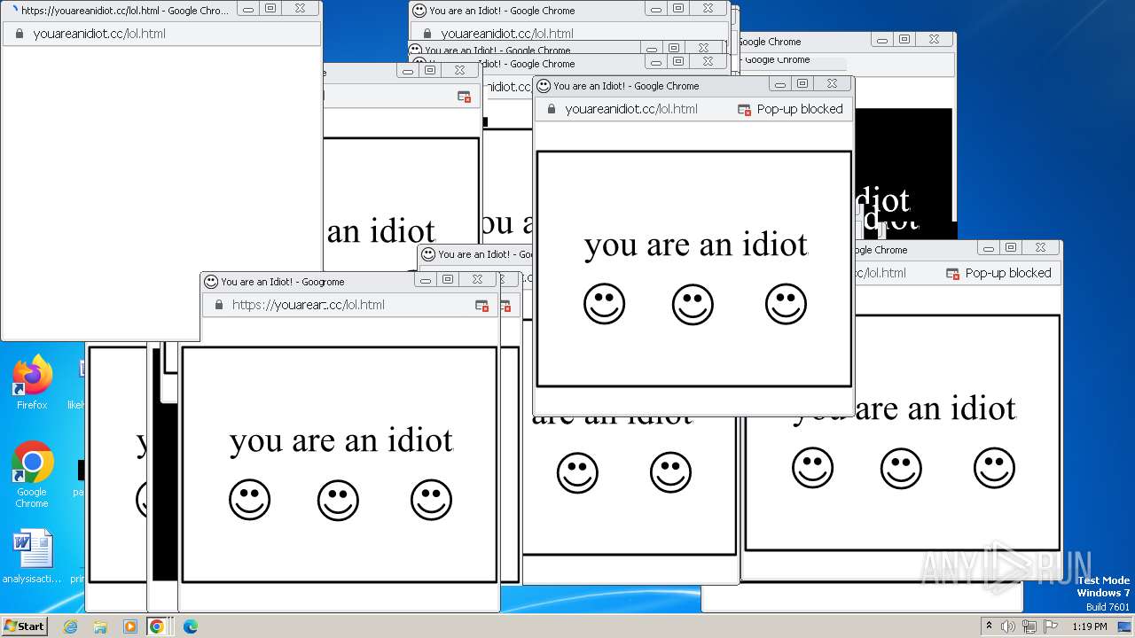Open the Google Chrome desktop shortcut
This screenshot has height=638, width=1135.
click(x=32, y=475)
